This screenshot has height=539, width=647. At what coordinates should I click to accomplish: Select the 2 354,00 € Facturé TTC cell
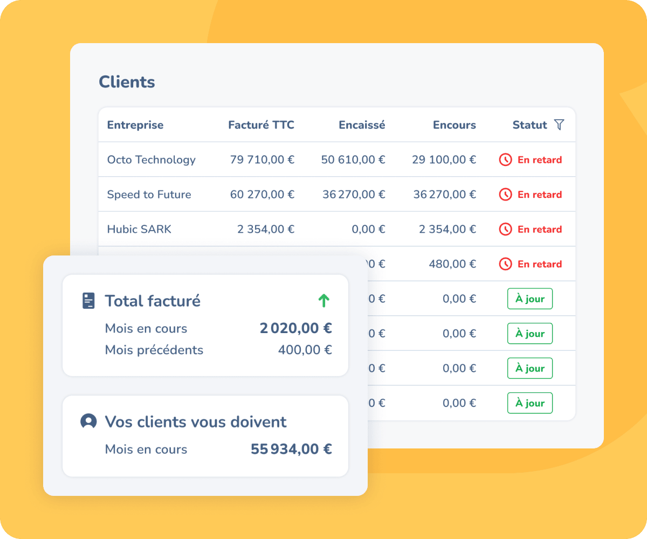(x=266, y=229)
